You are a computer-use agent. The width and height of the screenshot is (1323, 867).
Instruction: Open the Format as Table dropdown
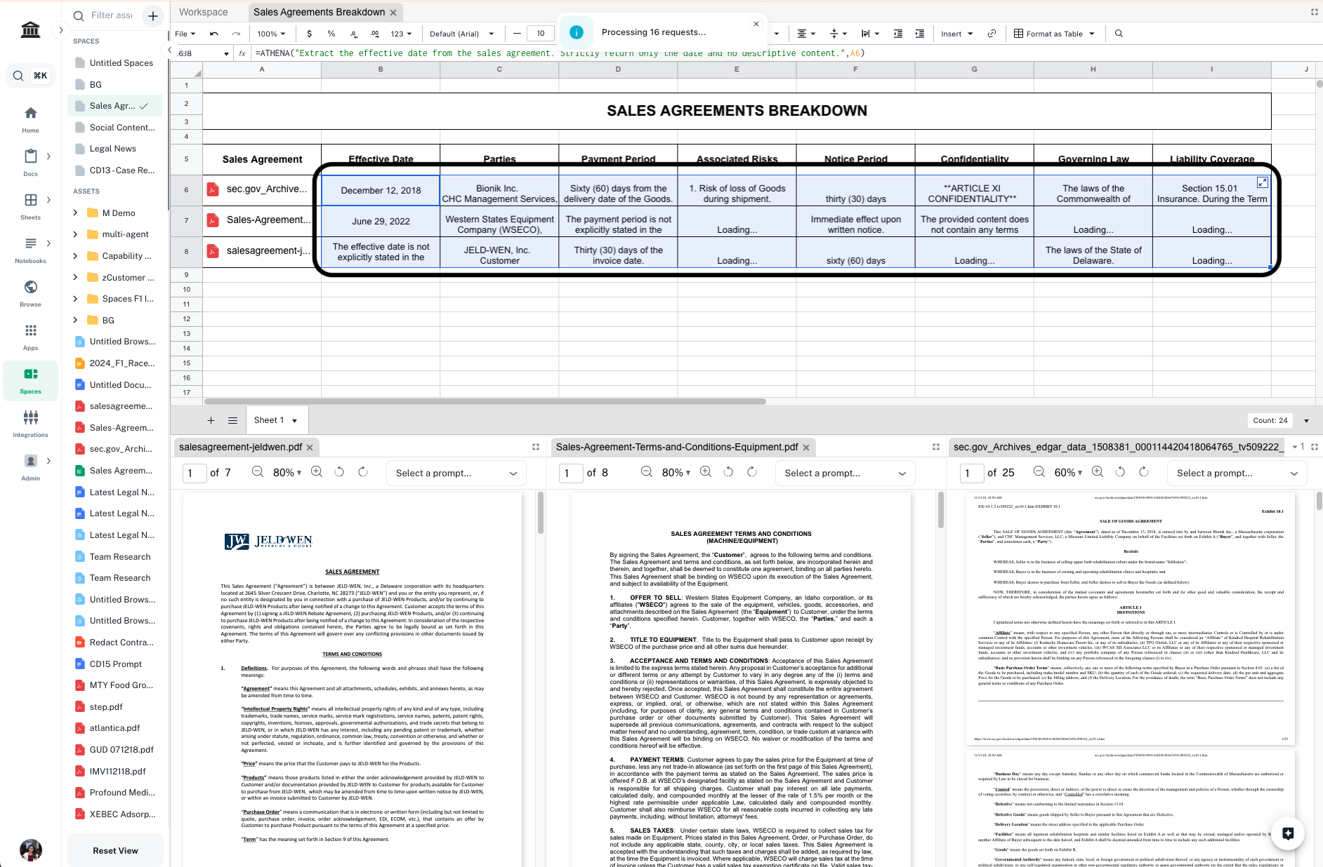(1054, 34)
